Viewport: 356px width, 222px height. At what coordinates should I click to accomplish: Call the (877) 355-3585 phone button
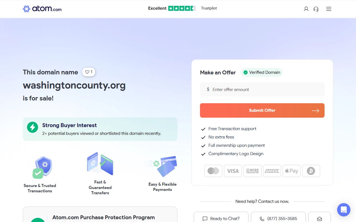point(278,218)
